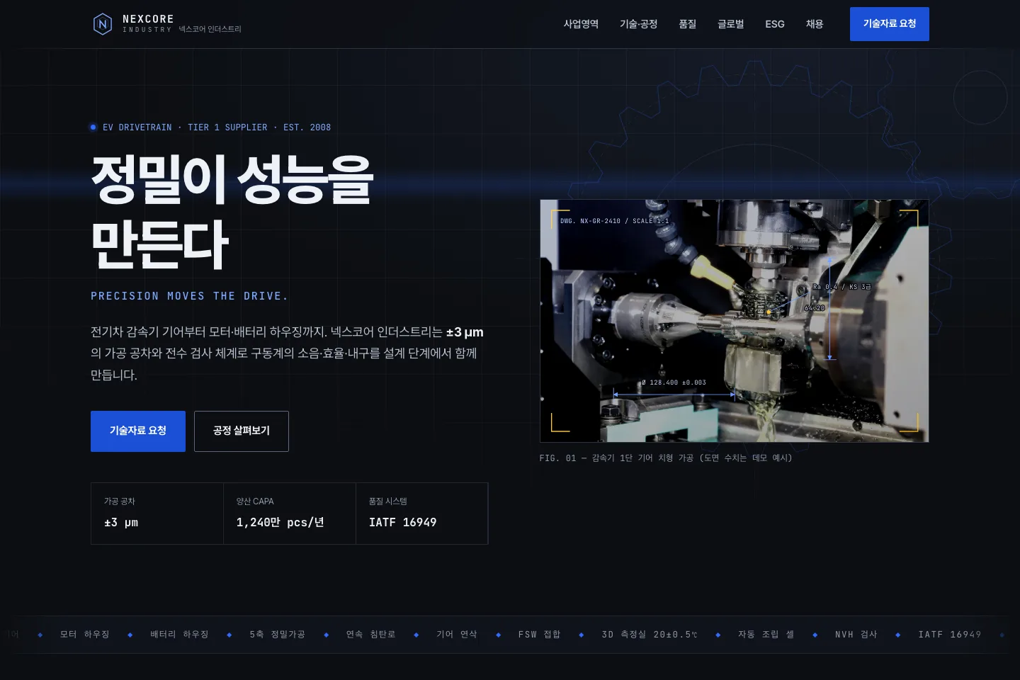Click the 양산 CAPA 1,240만 pcs/년 card
The height and width of the screenshot is (680, 1020).
click(x=290, y=514)
